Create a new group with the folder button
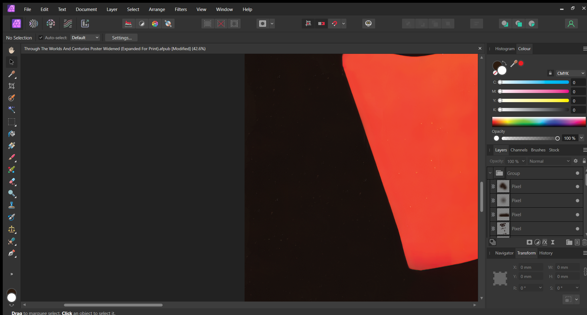 pyautogui.click(x=569, y=242)
